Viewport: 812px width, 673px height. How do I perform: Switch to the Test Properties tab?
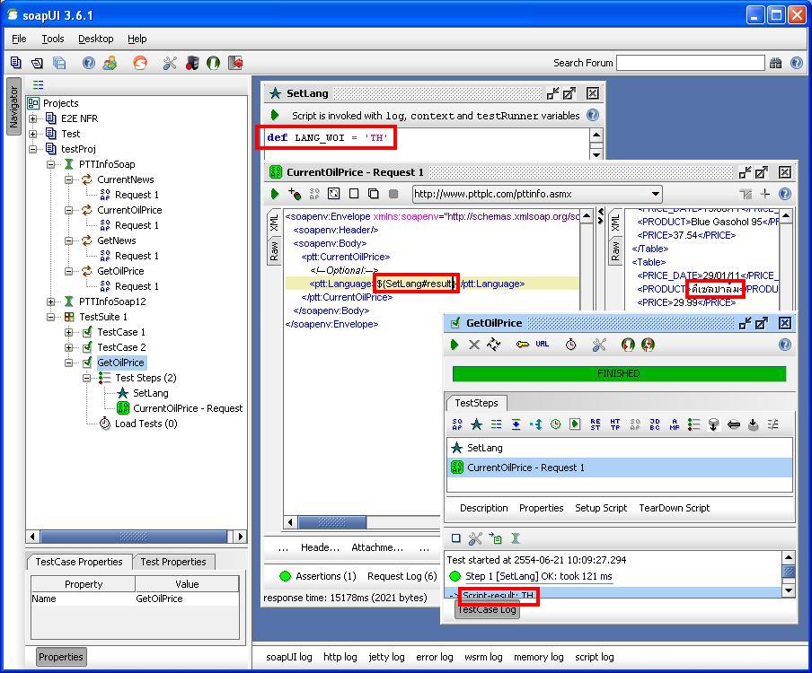click(173, 562)
